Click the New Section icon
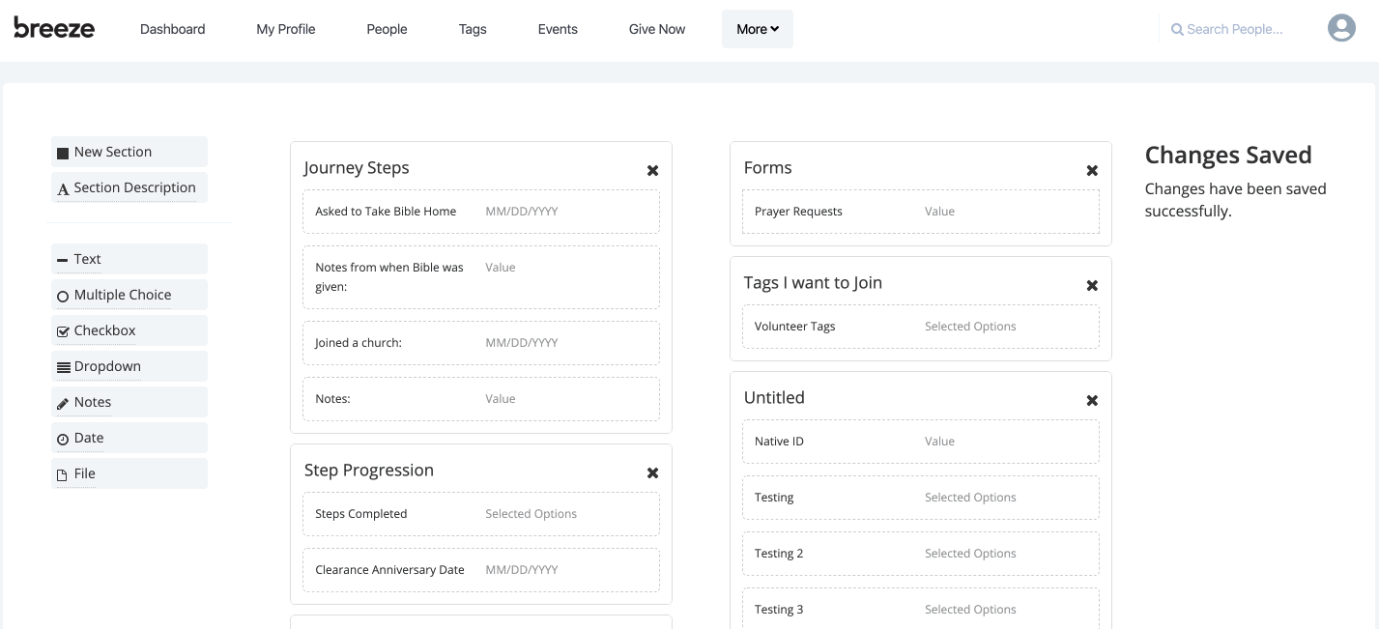The image size is (1379, 629). pos(62,151)
